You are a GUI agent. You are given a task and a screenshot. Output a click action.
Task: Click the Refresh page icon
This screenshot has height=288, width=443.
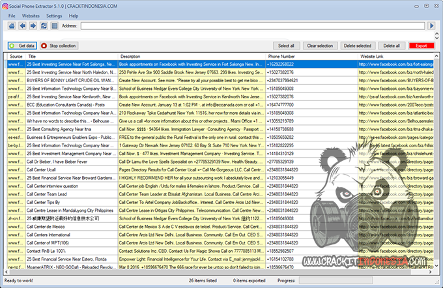44,26
